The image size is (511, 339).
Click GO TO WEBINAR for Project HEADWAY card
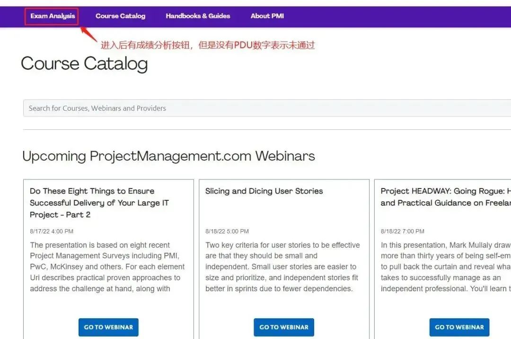pyautogui.click(x=459, y=327)
